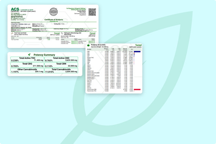This screenshot has width=216, height=144.
Task: Click the ACS Laboratory logo
Action: 15,10
